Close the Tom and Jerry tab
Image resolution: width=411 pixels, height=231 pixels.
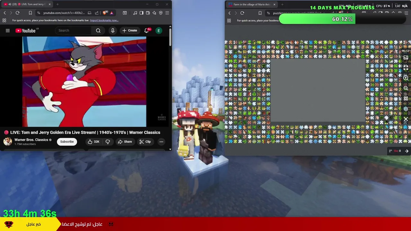click(x=49, y=4)
